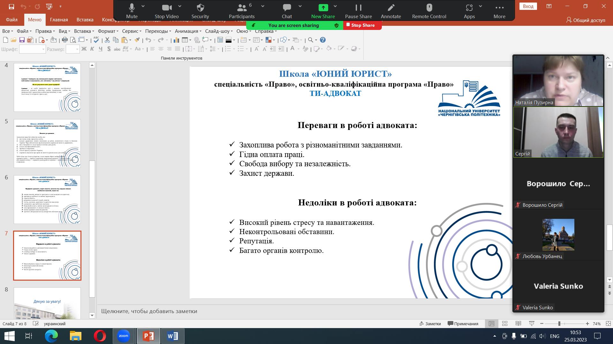The height and width of the screenshot is (344, 613).
Task: Select slide 5 thumbnail
Action: [47, 143]
